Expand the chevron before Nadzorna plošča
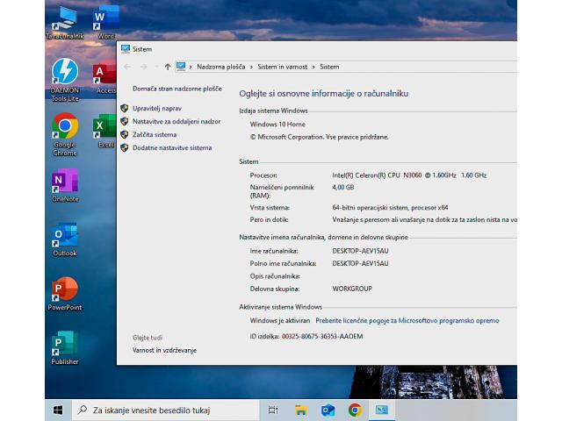 click(191, 67)
